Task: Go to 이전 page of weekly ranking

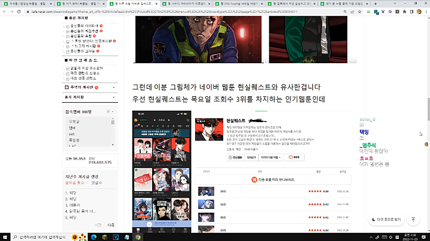Action: (98, 225)
